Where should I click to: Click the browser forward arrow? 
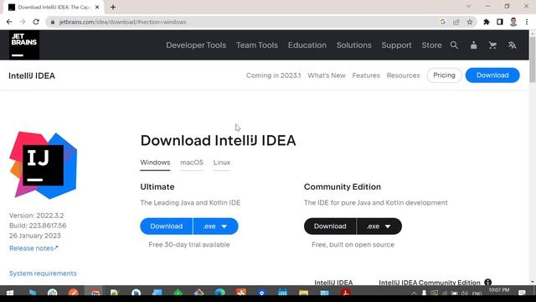(x=23, y=22)
